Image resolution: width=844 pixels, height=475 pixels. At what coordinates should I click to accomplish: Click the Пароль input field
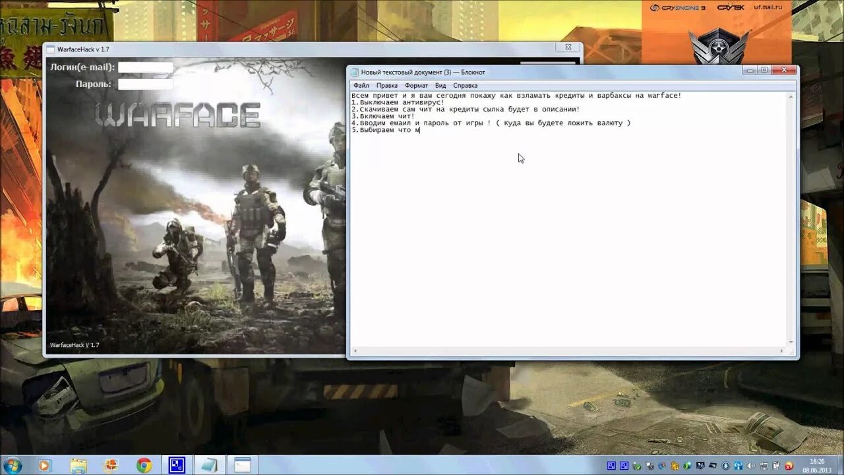pos(145,84)
